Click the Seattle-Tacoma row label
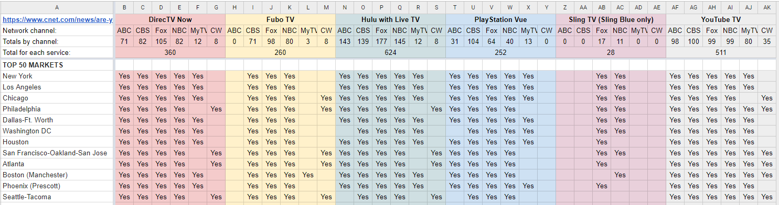This screenshot has height=205, width=779. (57, 197)
